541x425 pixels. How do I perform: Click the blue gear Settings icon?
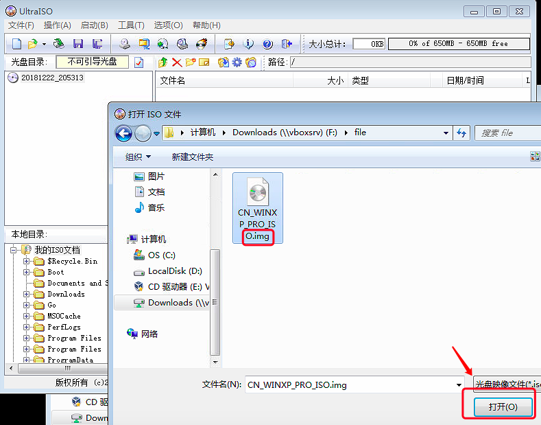coord(237,62)
